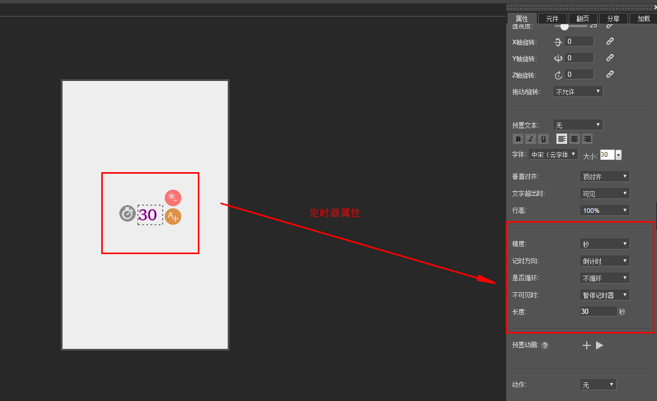Click the link icon for Y轴旋转

[x=610, y=58]
